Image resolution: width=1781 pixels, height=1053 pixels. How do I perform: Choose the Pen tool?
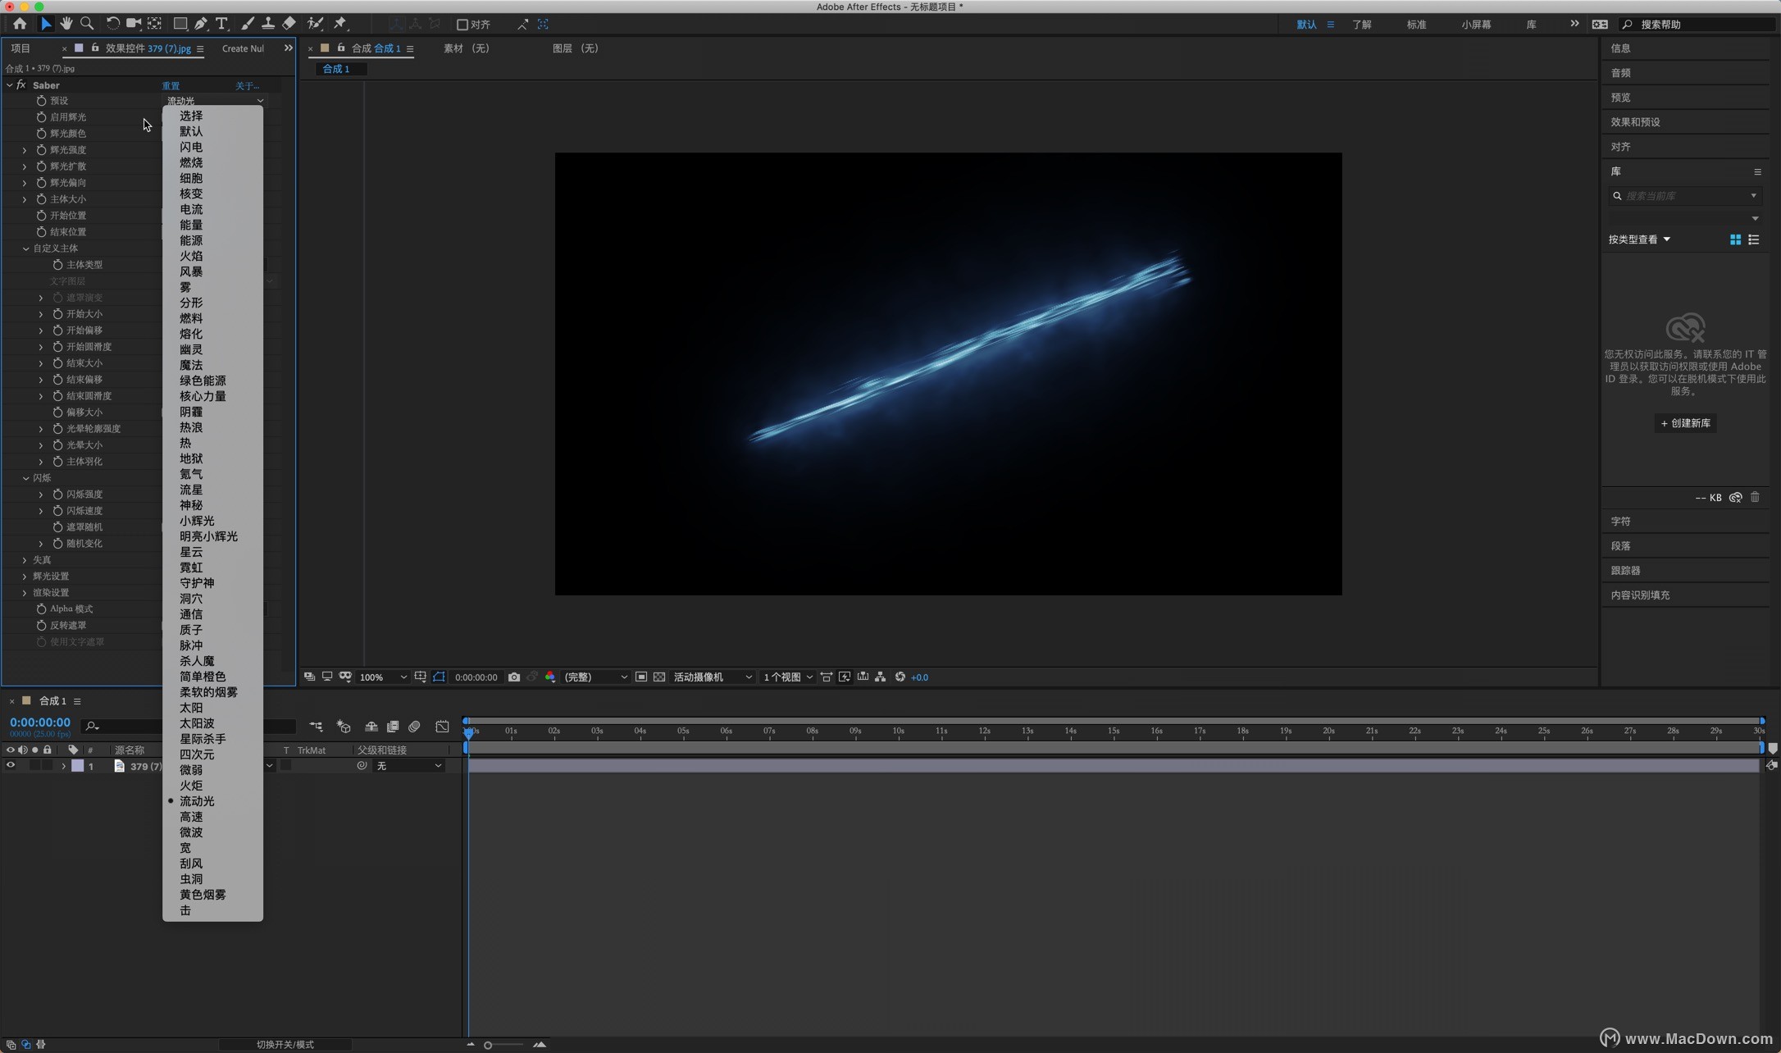coord(201,24)
